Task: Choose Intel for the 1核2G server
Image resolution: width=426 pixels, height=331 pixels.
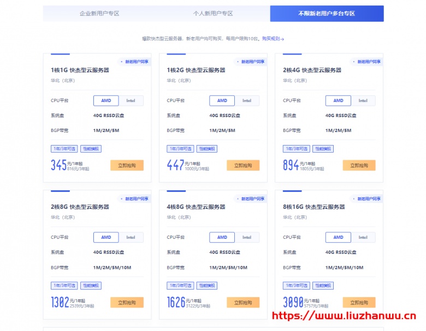Action: pos(247,100)
